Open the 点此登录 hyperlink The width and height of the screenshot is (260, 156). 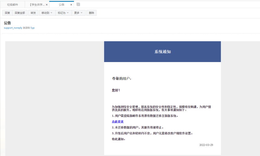(118, 122)
